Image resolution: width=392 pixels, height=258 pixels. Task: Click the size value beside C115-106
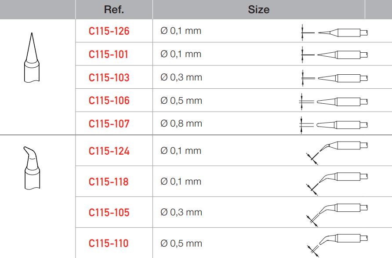click(x=181, y=101)
